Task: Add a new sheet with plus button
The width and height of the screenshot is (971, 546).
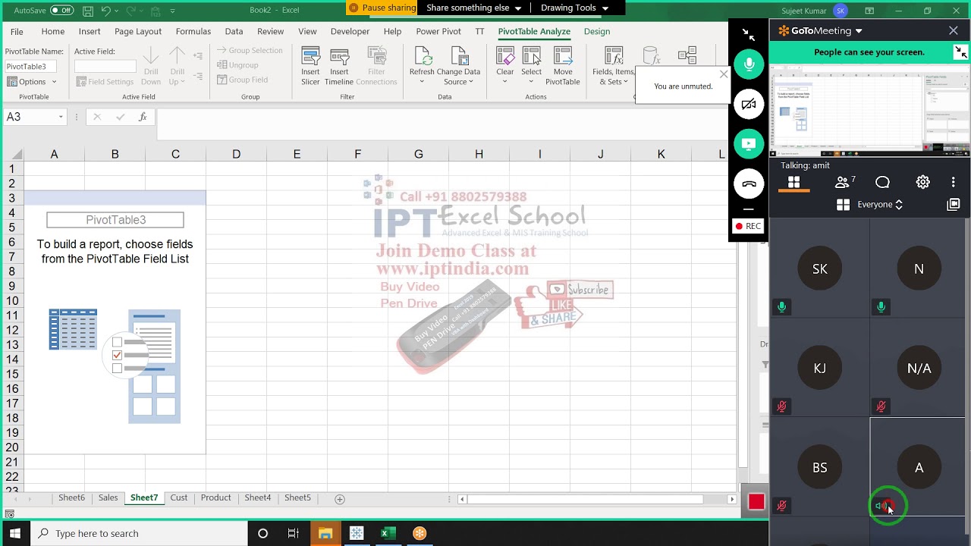Action: [340, 499]
